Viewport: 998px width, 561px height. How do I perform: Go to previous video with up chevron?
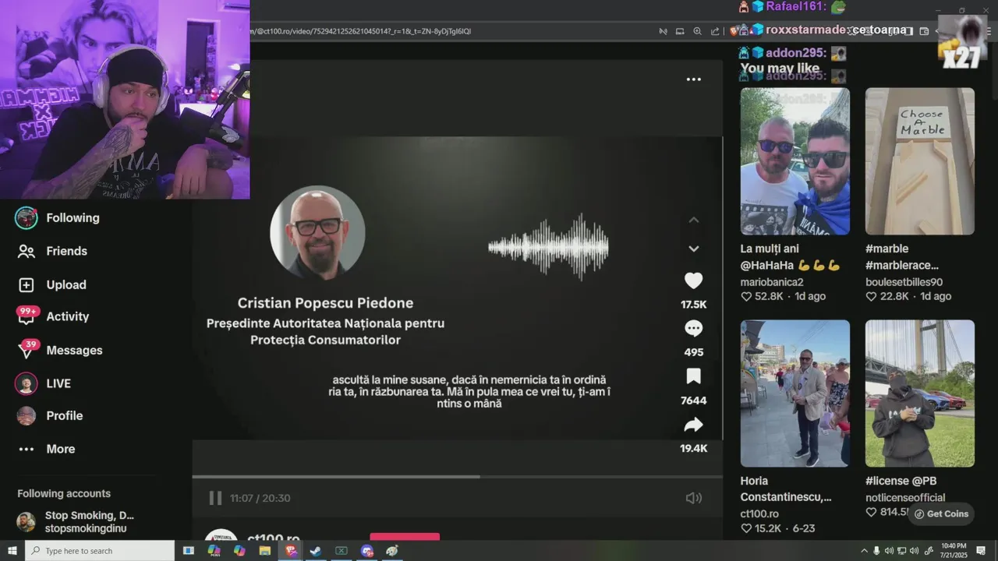tap(693, 221)
